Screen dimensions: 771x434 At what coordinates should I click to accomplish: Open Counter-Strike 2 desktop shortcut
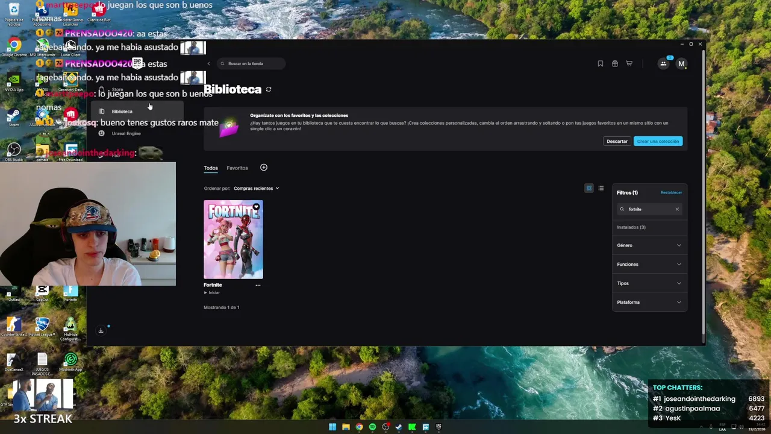(14, 327)
